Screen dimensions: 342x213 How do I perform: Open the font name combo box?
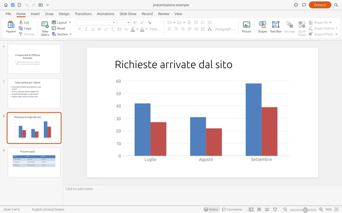click(96, 22)
